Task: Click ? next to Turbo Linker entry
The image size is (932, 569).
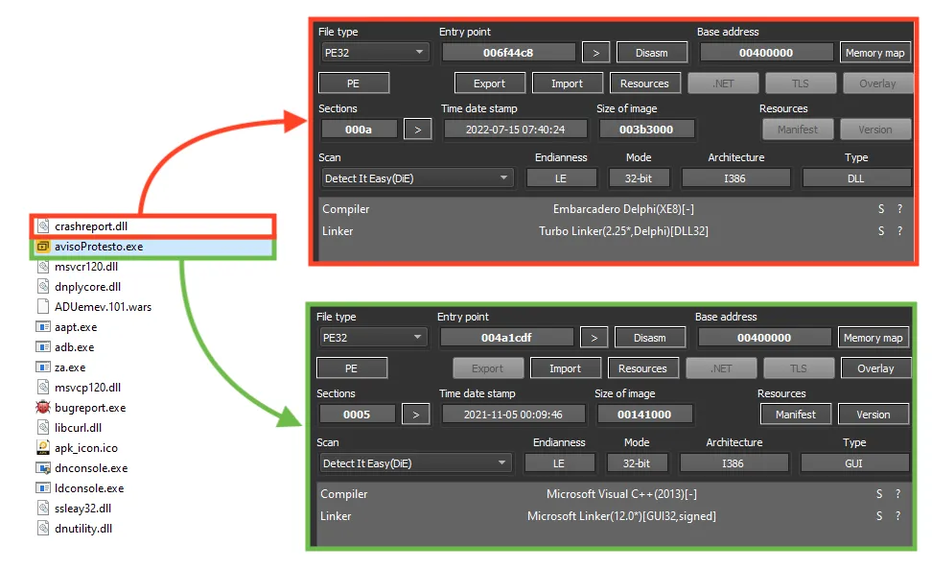Action: [x=900, y=230]
